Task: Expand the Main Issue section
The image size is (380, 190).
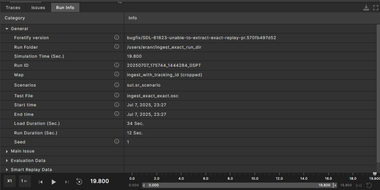Action: click(7, 151)
